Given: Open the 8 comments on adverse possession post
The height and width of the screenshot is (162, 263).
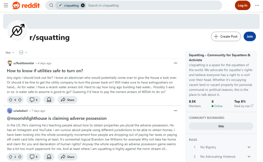Looking at the screenshot, I should pos(33,157).
